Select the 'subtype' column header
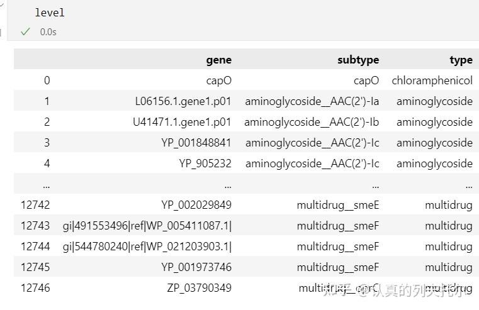This screenshot has width=479, height=310. [358, 60]
